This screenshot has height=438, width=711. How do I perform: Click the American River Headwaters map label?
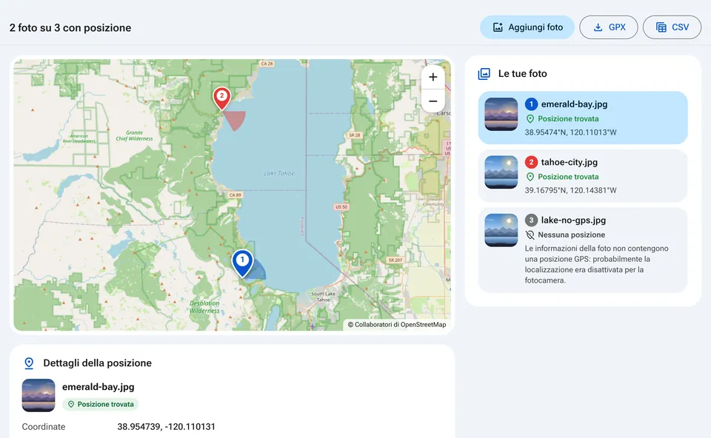point(79,138)
